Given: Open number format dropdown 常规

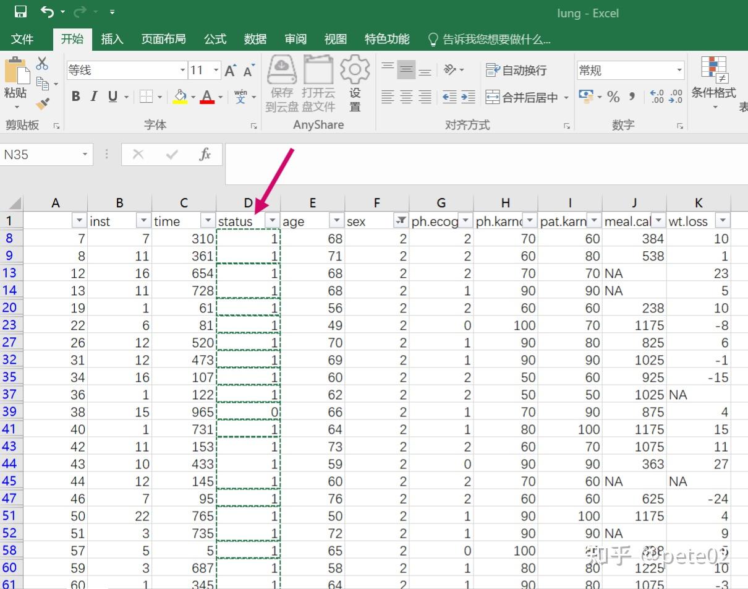Looking at the screenshot, I should click(x=679, y=70).
